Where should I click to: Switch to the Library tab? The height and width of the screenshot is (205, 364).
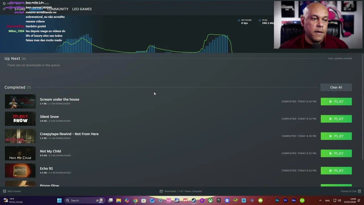point(36,9)
